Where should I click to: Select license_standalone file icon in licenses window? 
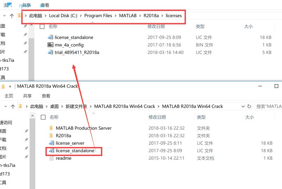point(50,37)
